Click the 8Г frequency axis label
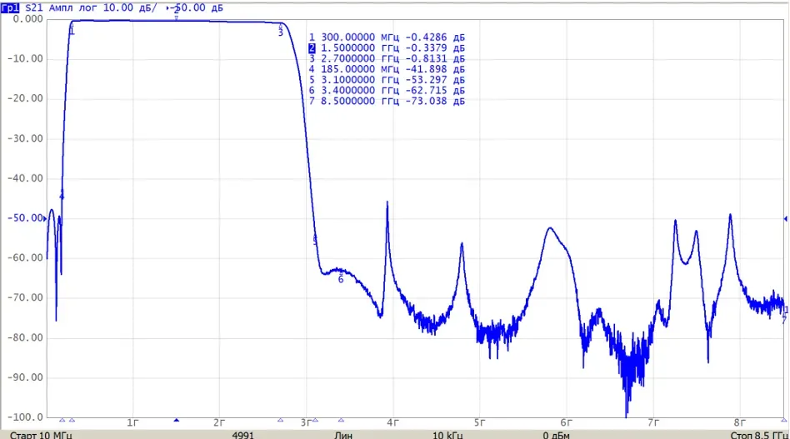This screenshot has height=439, width=790. pyautogui.click(x=739, y=423)
